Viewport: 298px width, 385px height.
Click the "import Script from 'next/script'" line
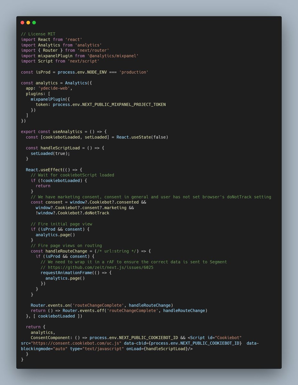(60, 61)
